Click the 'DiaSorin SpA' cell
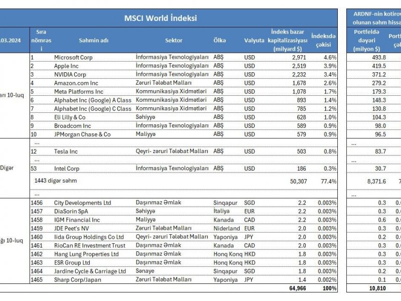 [71, 211]
